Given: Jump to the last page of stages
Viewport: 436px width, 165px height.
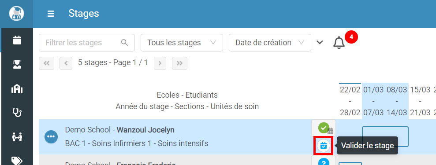Looking at the screenshot, I should click(x=179, y=63).
